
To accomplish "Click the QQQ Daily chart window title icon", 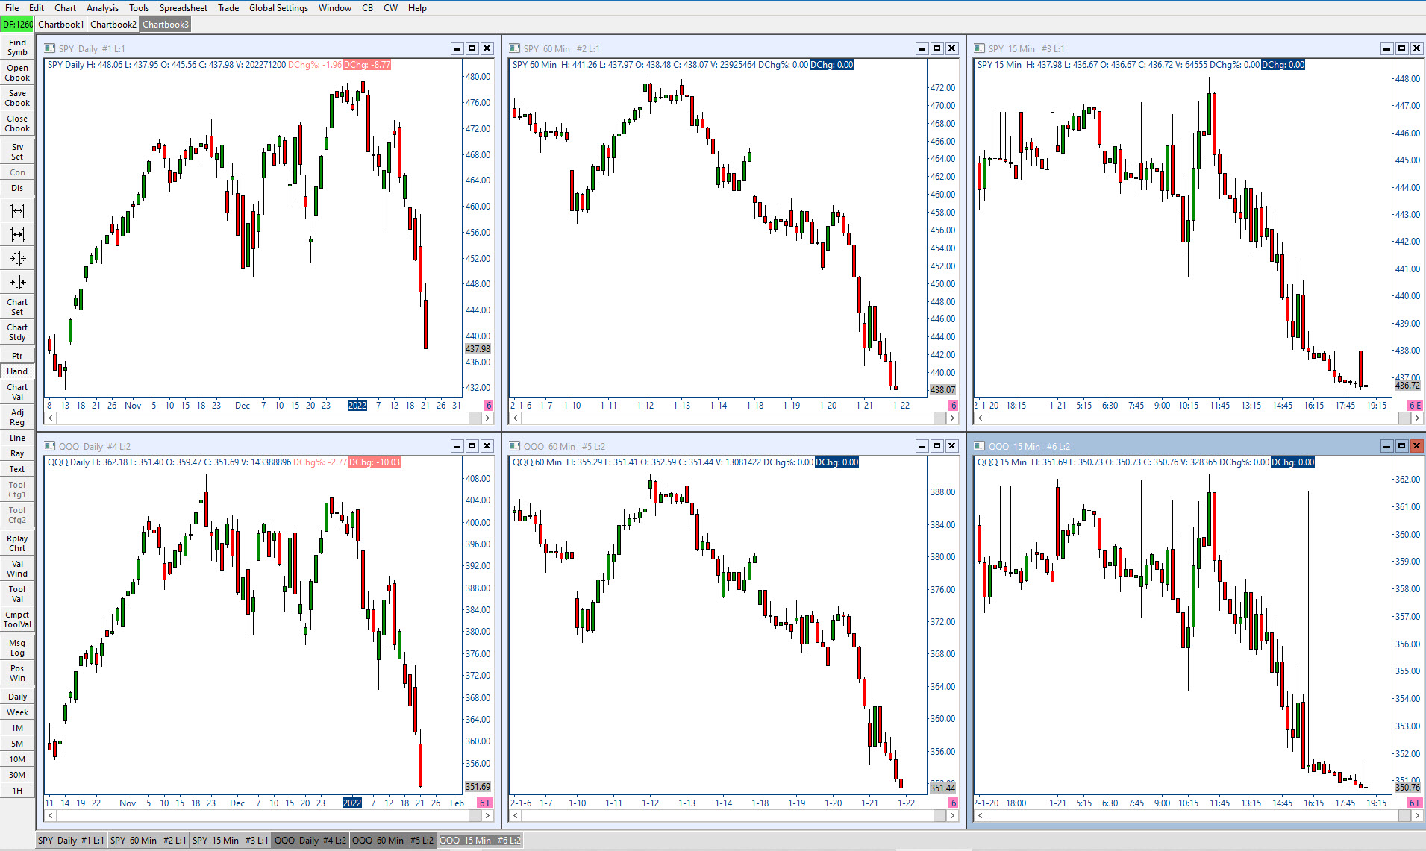I will tap(50, 446).
